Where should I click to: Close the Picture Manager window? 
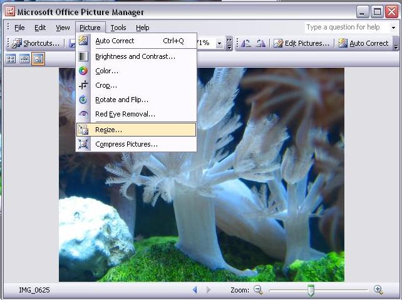[x=392, y=12]
